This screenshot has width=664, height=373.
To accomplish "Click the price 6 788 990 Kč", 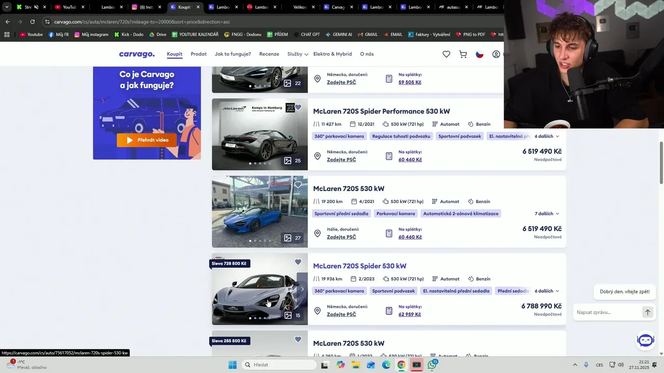I will point(541,306).
